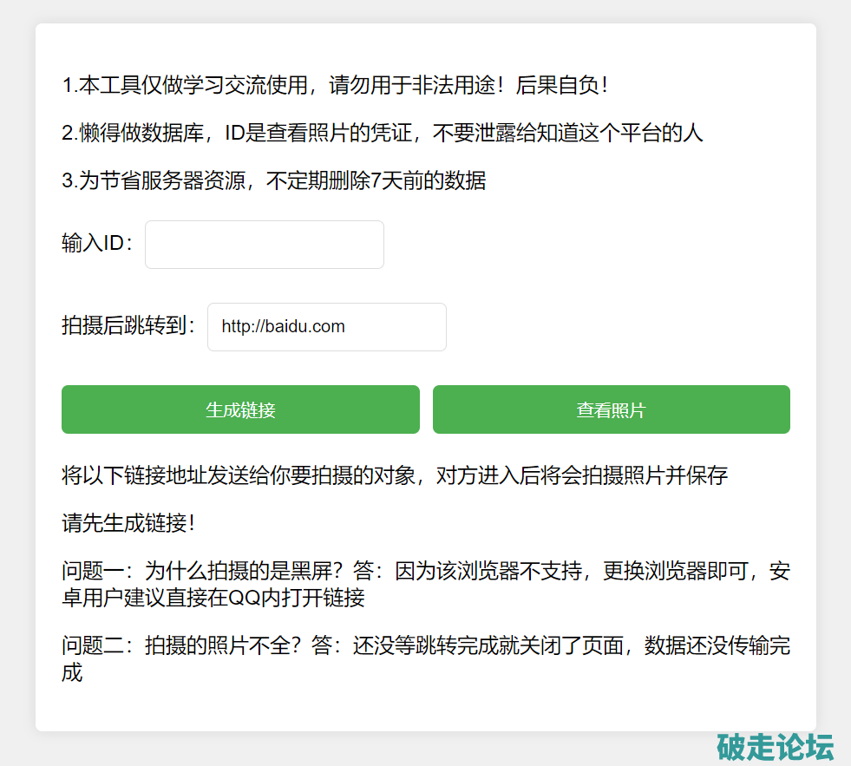851x766 pixels.
Task: Click the 对方进入后将会拍摄照片并保存 phrase
Action: coord(581,475)
